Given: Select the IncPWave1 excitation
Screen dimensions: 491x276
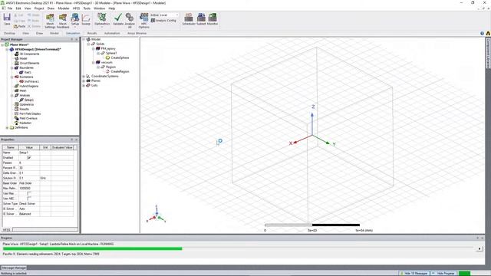Looking at the screenshot, I should (x=29, y=81).
